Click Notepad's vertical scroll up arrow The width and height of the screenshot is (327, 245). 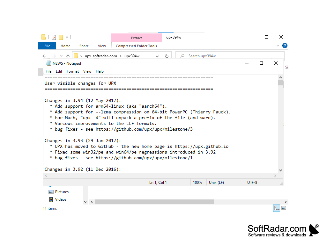click(280, 77)
